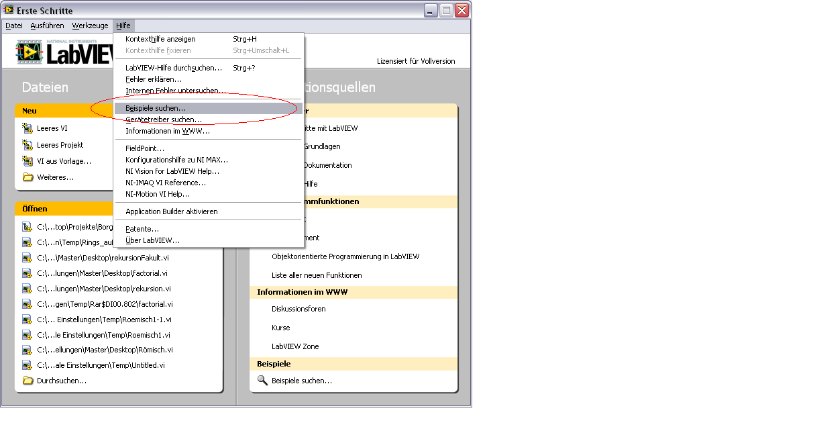Click the VI aus Vorlage icon

coord(28,161)
